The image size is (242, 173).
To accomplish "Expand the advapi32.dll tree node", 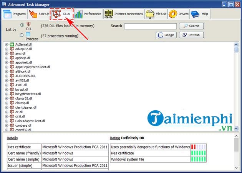I will coord(7,49).
